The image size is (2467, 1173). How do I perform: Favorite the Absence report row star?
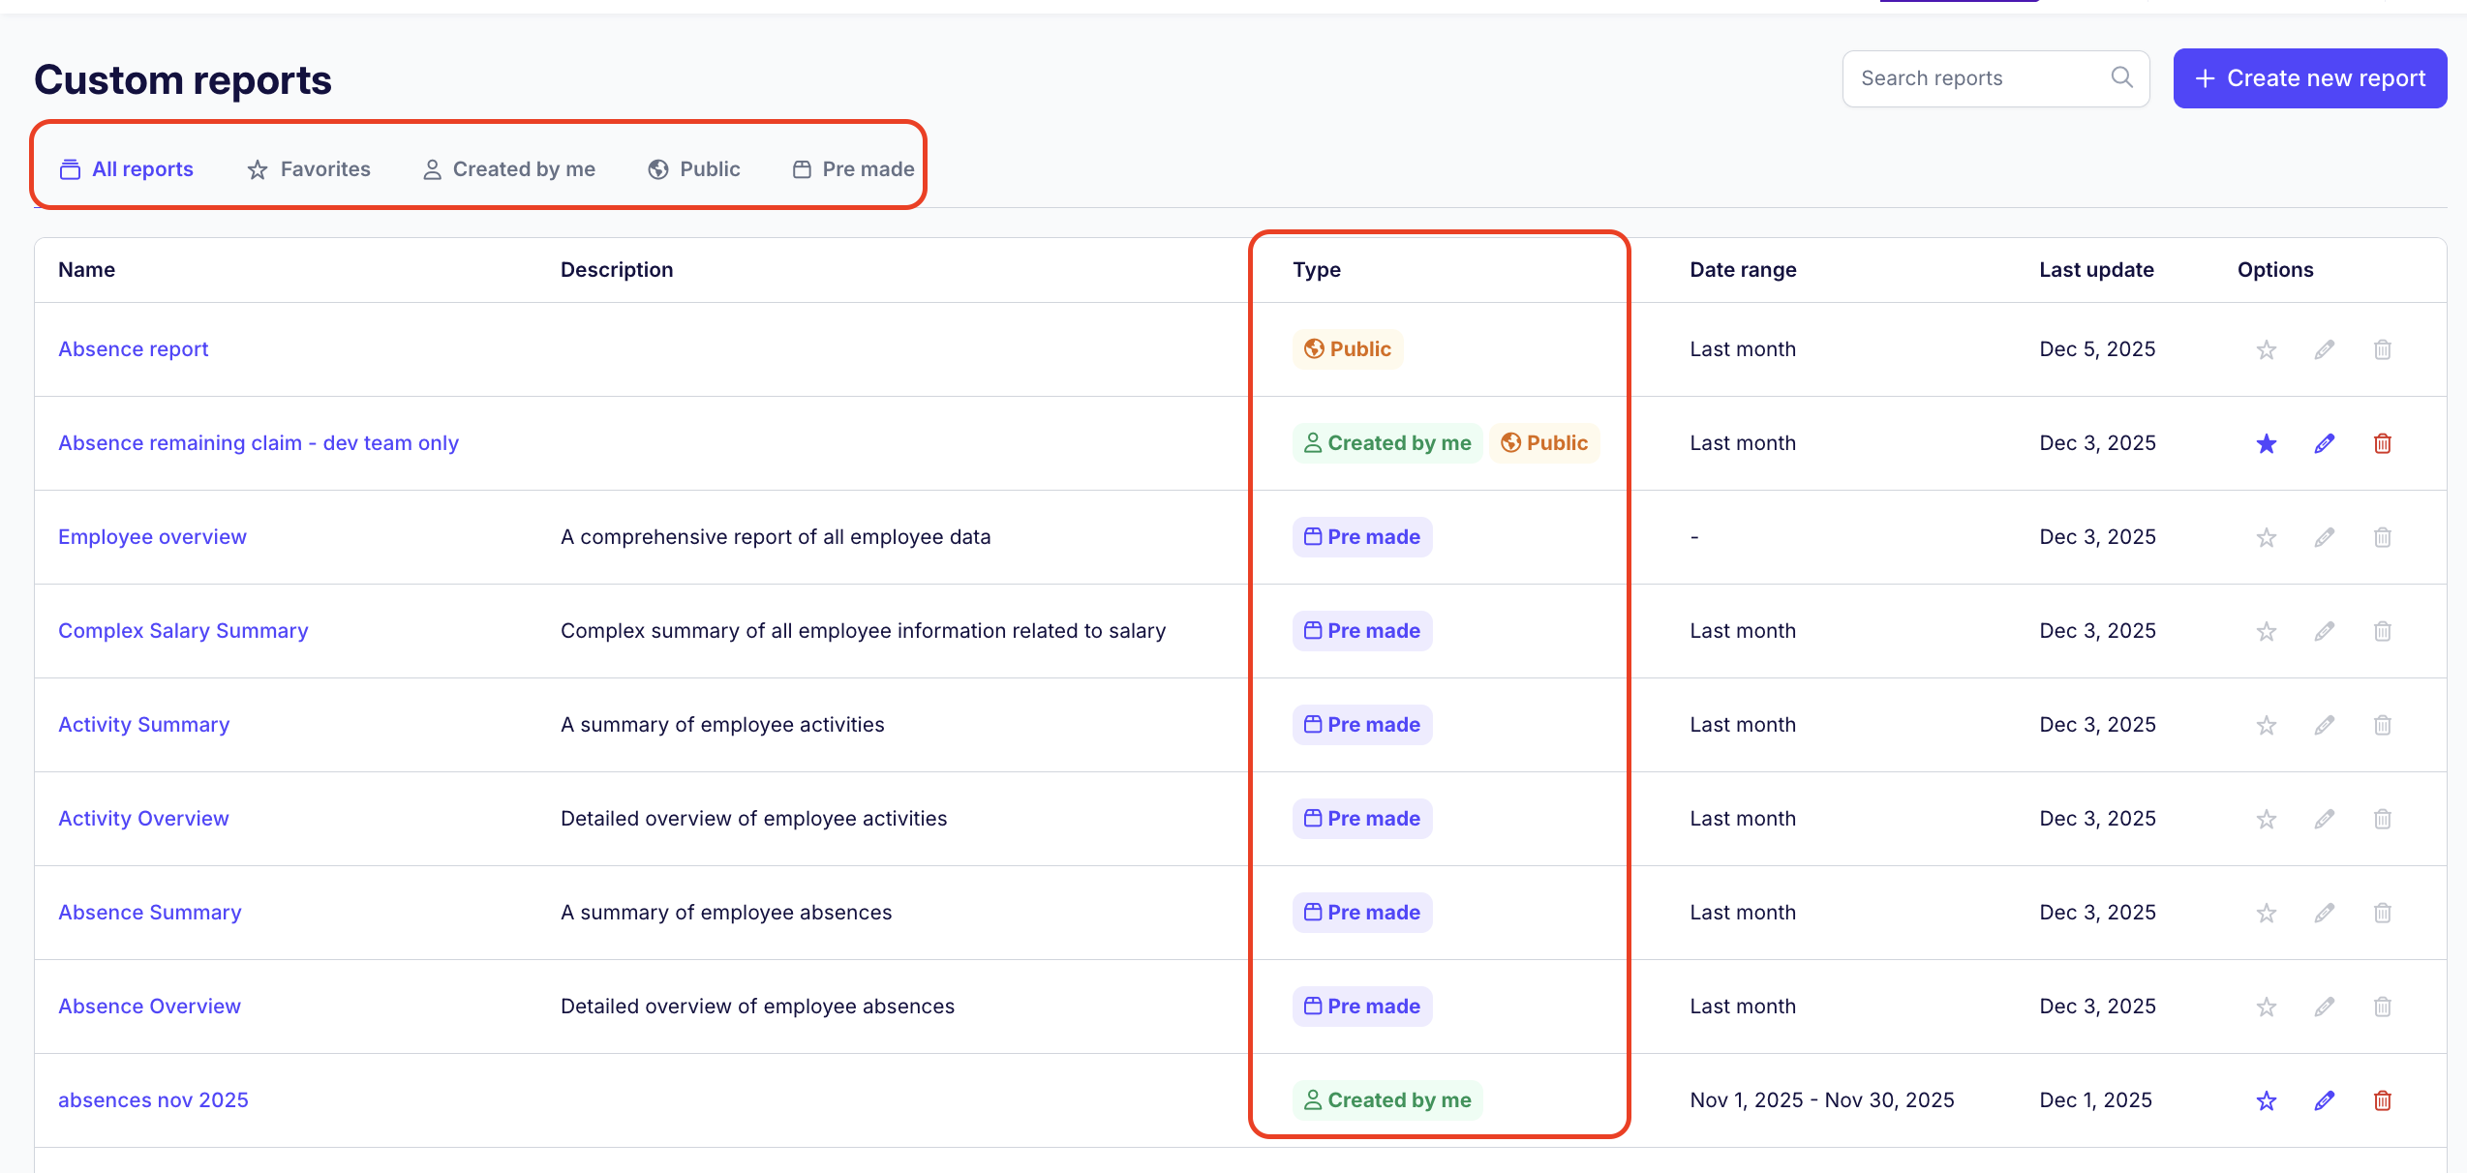click(2266, 349)
